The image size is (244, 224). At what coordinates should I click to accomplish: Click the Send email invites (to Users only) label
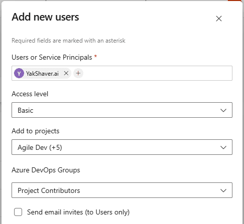[78, 212]
